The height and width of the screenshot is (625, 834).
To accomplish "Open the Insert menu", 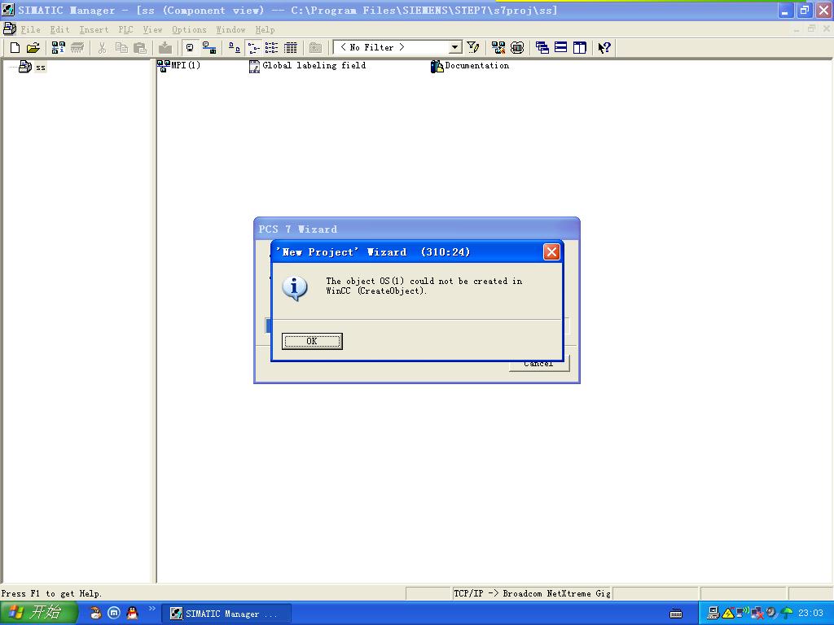I will tap(94, 30).
